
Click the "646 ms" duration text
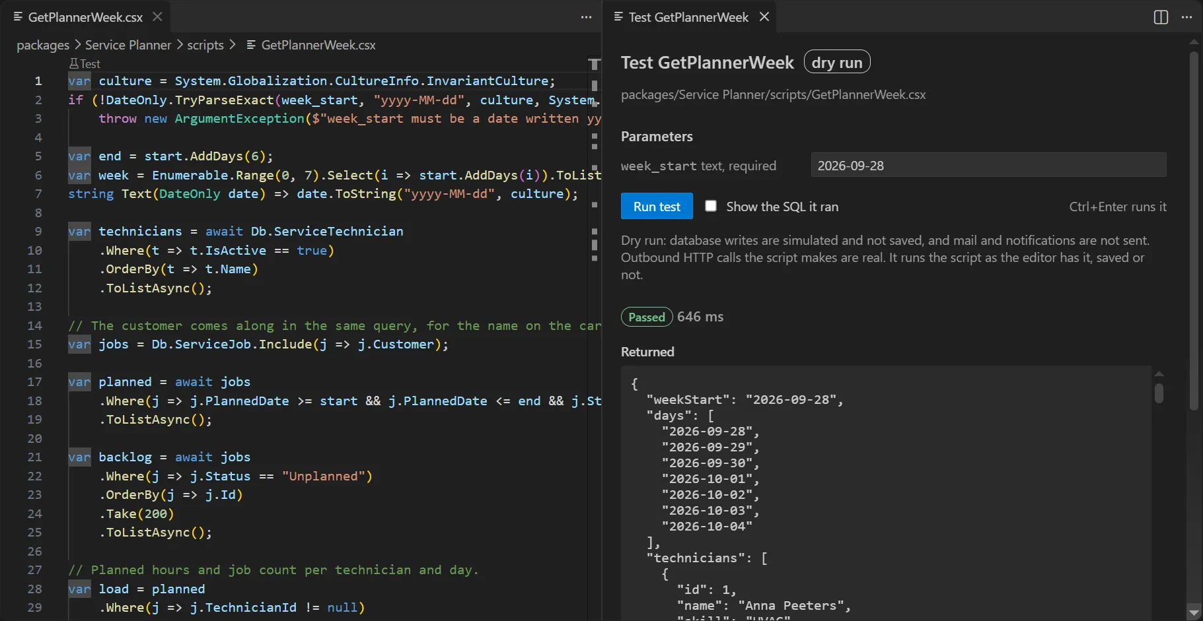coord(700,317)
